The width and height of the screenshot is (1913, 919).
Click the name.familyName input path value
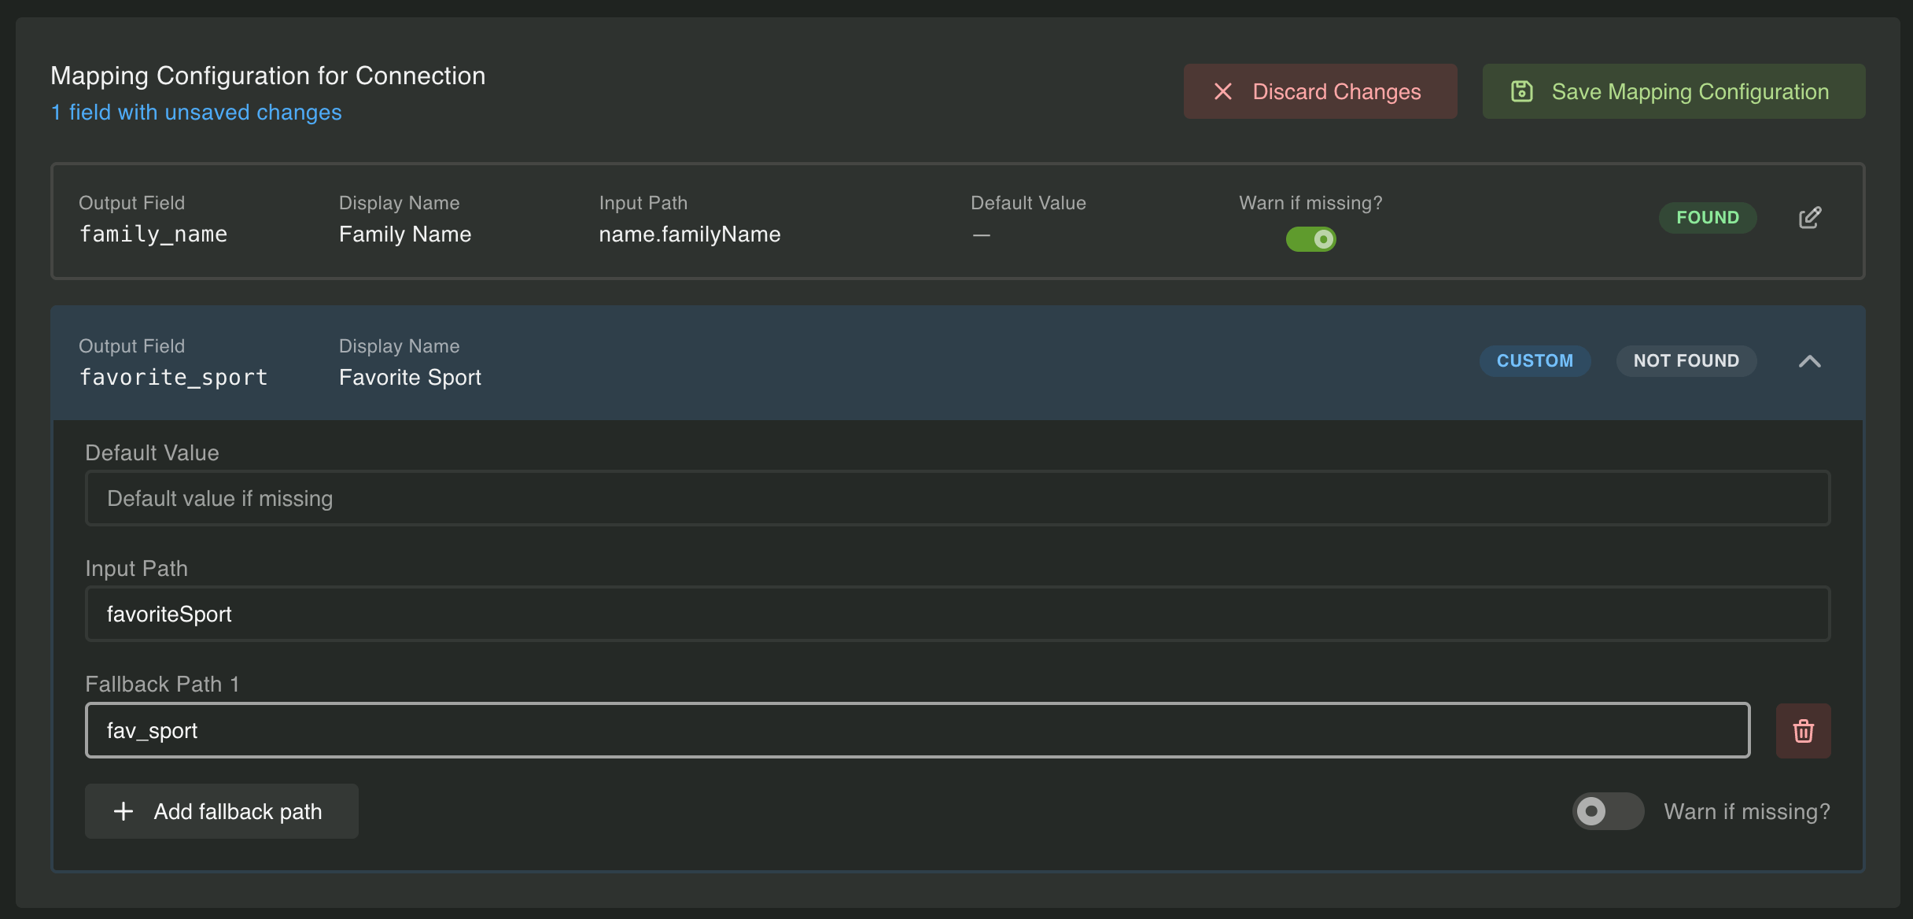coord(689,234)
